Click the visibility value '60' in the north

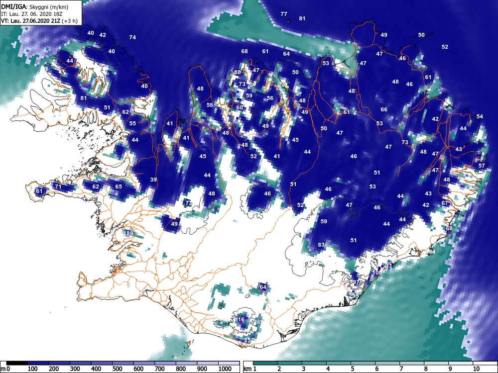(240, 107)
